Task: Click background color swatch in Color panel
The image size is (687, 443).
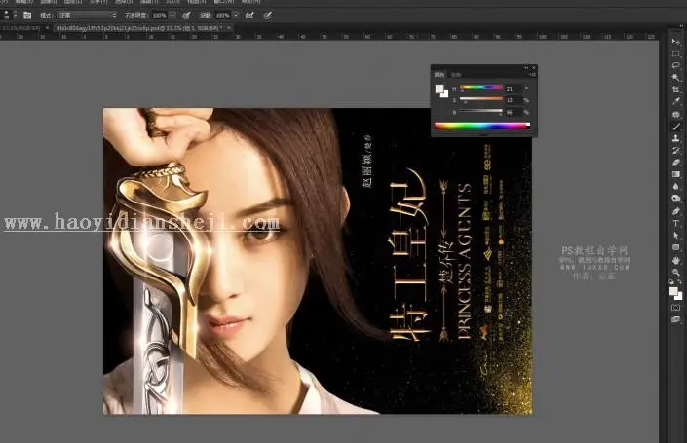Action: 446,94
